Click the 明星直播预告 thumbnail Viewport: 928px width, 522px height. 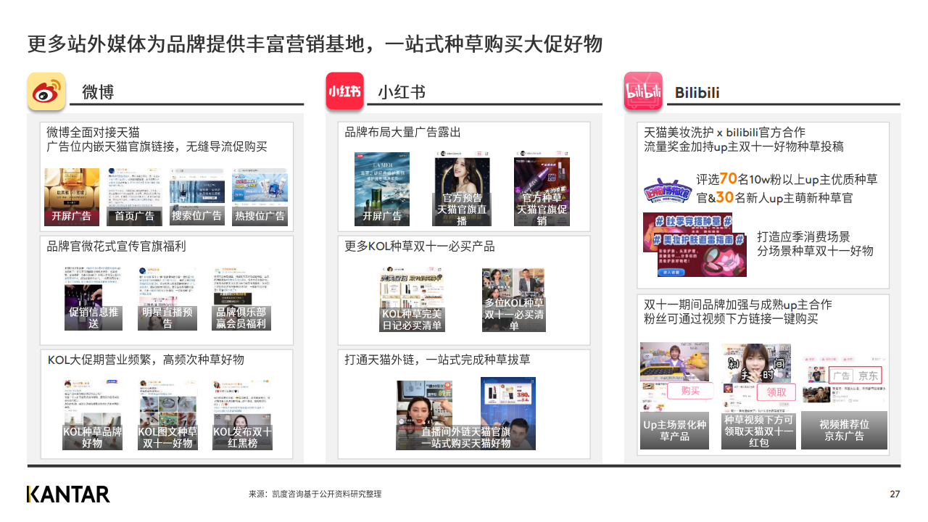point(167,299)
